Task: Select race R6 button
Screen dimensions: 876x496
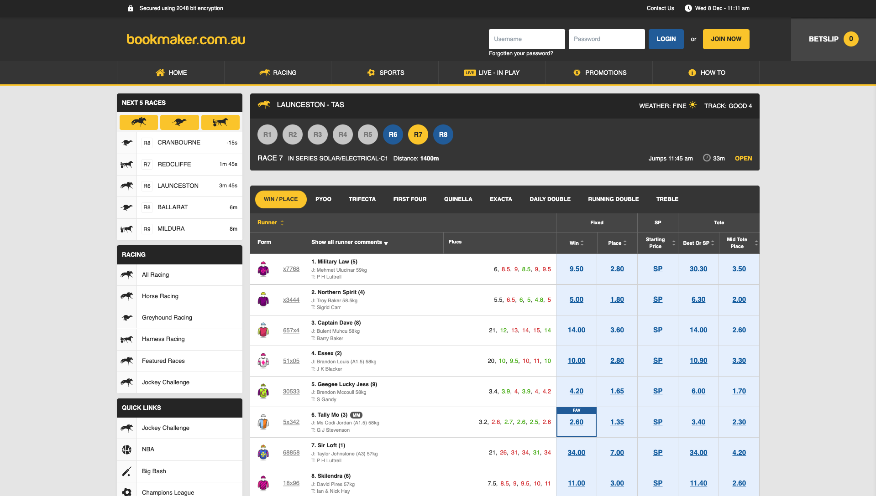Action: coord(393,134)
